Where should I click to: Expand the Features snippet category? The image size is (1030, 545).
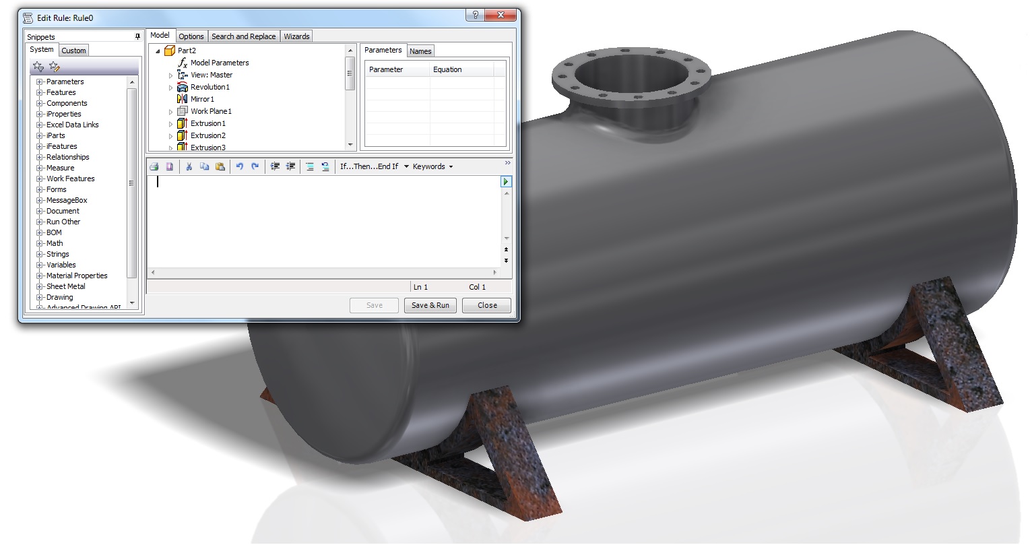[x=40, y=92]
